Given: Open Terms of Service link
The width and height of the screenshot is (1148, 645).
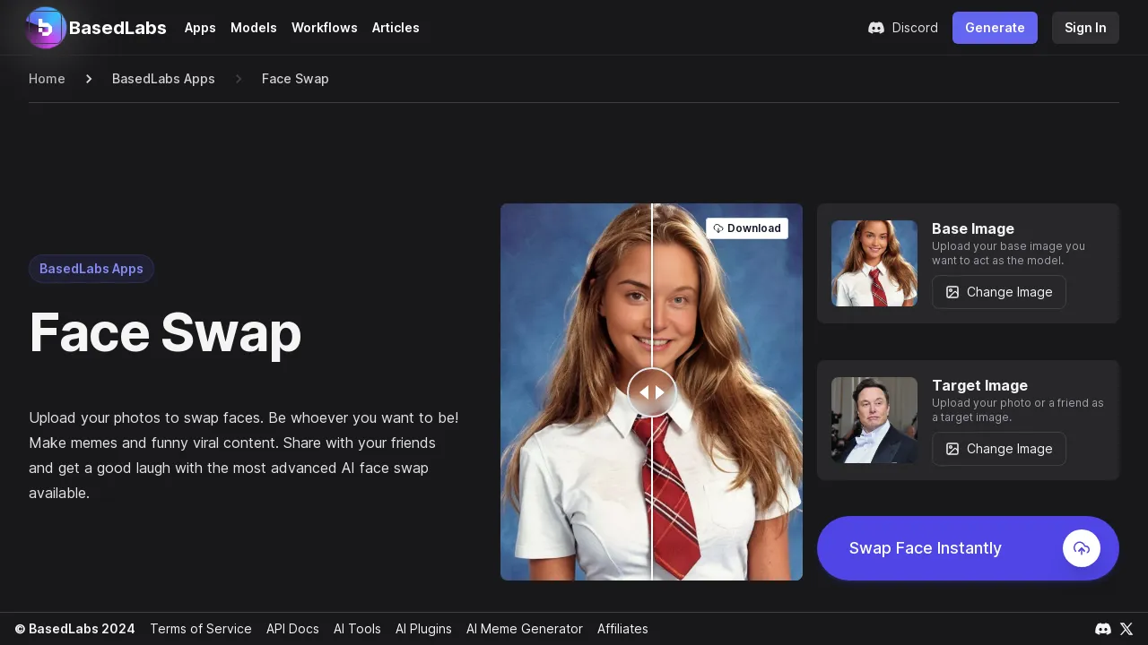Looking at the screenshot, I should pyautogui.click(x=201, y=629).
